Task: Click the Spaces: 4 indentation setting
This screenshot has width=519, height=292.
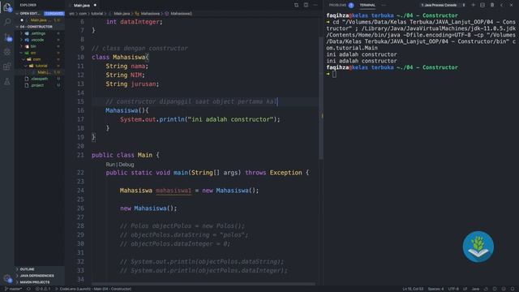Action: tap(435, 289)
